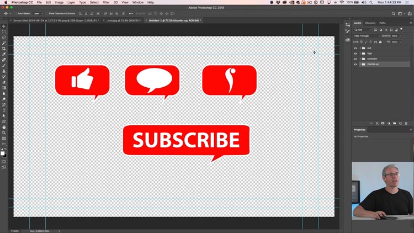Viewport: 414px width, 233px height.
Task: Select the Lasso tool
Action: click(4, 37)
